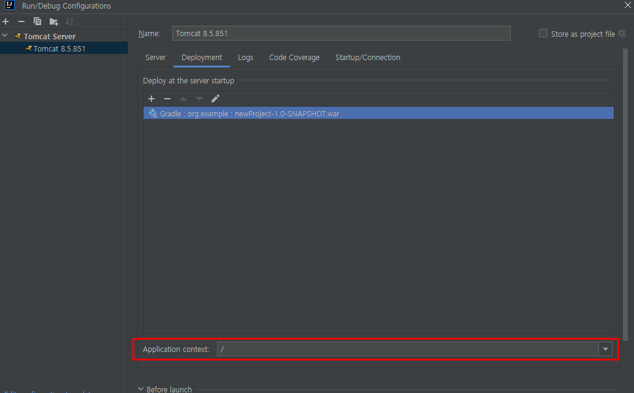634x393 pixels.
Task: Add a deployment artifact
Action: (151, 99)
